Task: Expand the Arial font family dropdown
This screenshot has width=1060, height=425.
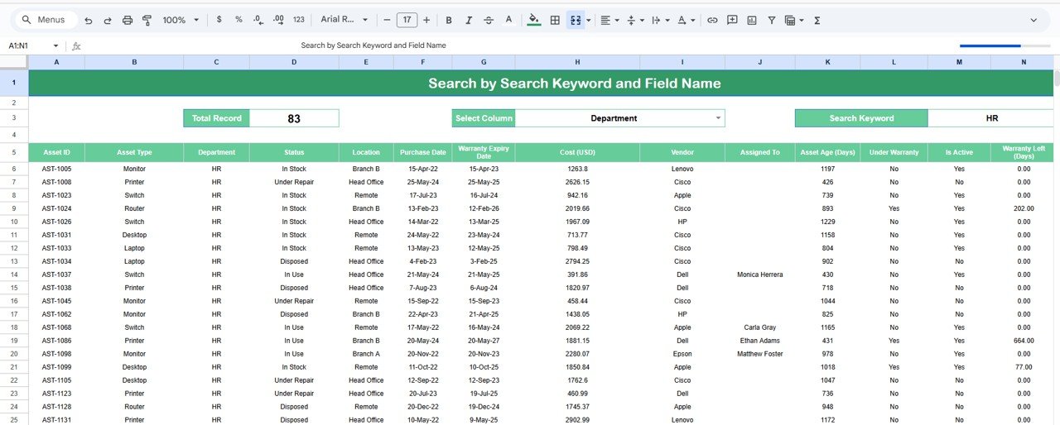Action: (344, 20)
